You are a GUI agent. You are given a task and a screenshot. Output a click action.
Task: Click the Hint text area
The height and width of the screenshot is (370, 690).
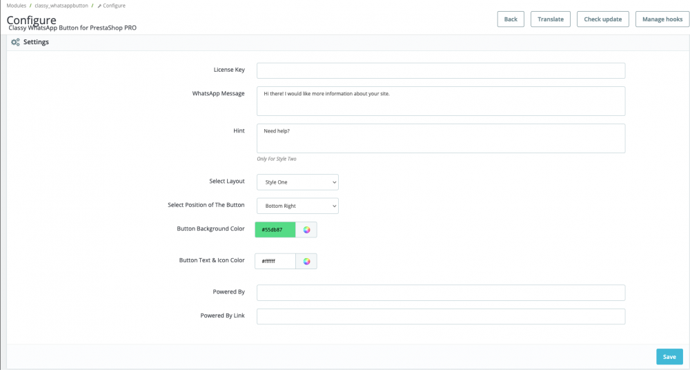(x=440, y=138)
